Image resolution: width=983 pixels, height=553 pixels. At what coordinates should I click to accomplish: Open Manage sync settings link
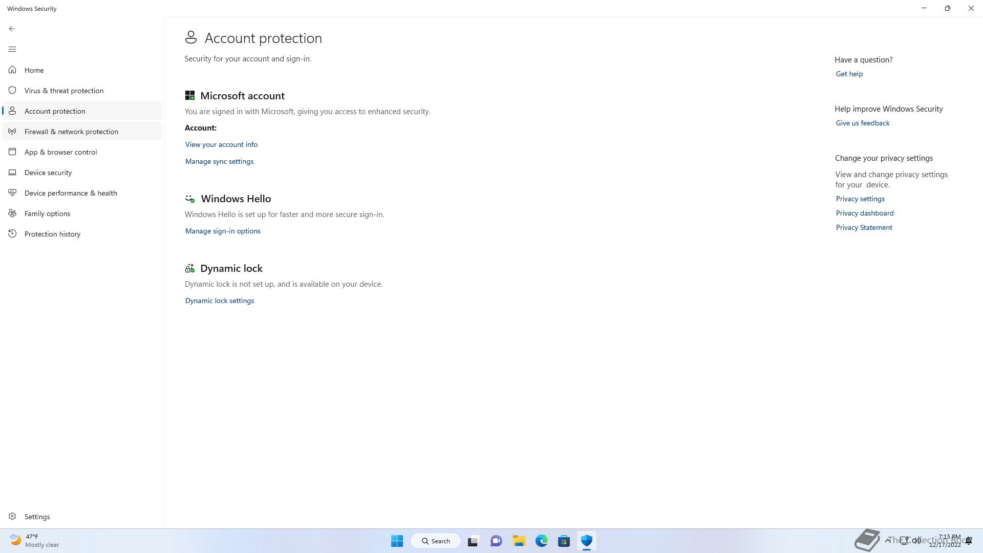[x=219, y=161]
